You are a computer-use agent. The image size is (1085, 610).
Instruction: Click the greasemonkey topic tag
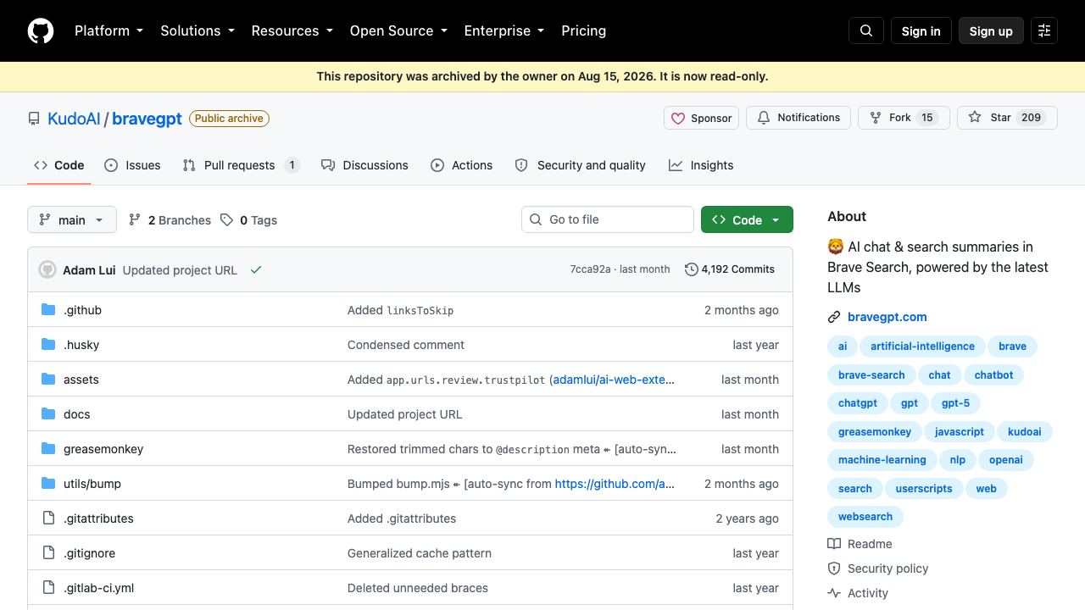click(x=875, y=432)
